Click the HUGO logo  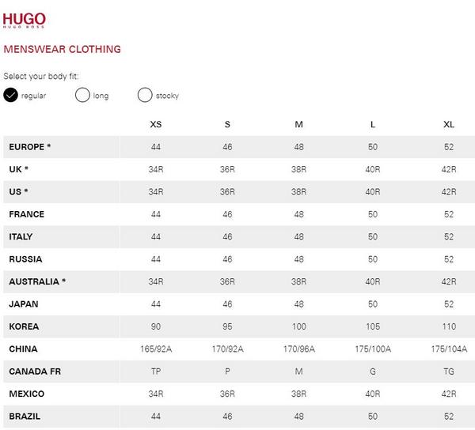click(x=24, y=21)
